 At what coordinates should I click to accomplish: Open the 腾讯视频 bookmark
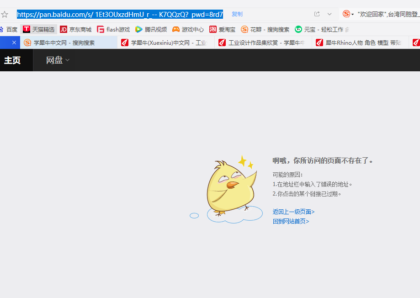pos(151,29)
